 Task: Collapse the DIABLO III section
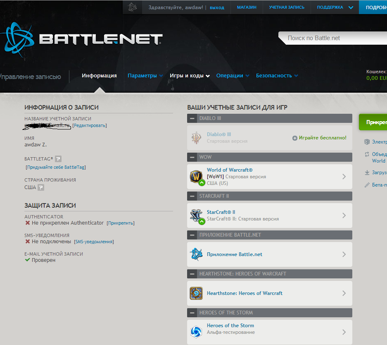(192, 118)
